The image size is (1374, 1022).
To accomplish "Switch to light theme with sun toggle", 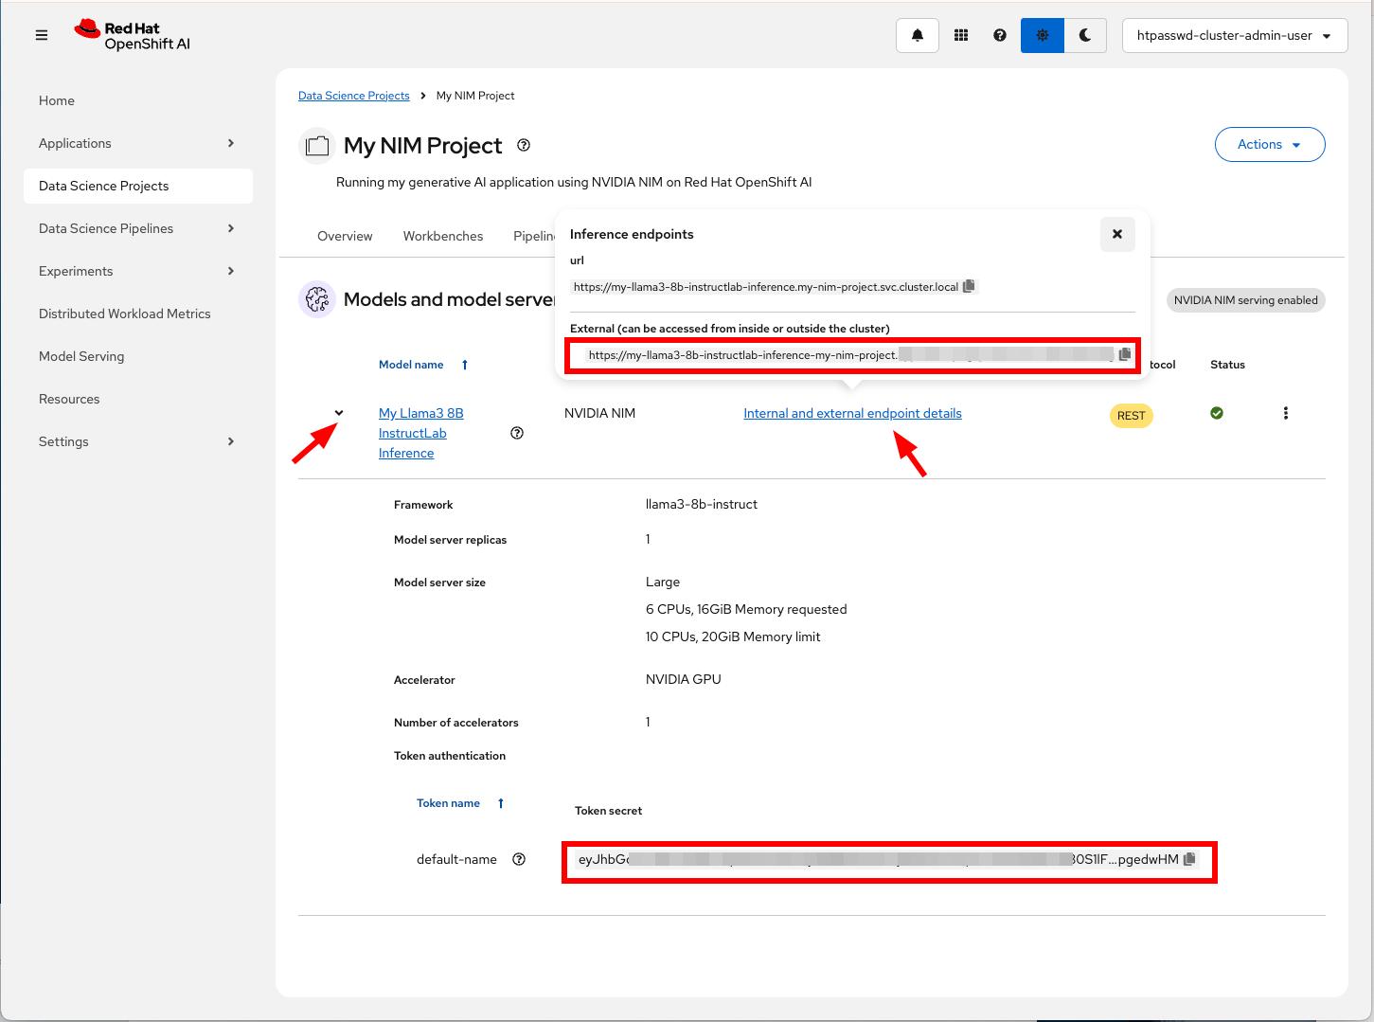I will (x=1042, y=36).
